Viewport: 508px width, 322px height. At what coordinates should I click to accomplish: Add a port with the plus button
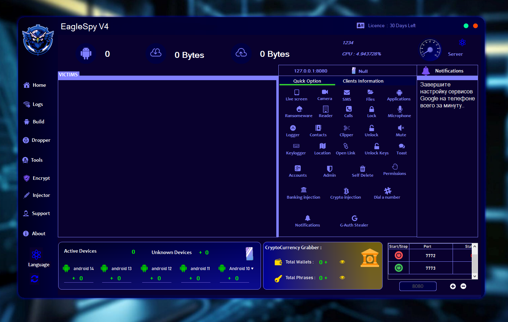coord(453,286)
